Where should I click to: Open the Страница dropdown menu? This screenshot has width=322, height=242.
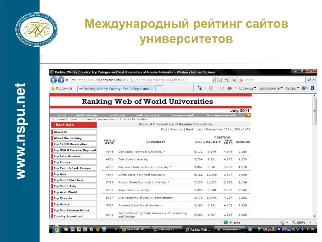coord(247,89)
